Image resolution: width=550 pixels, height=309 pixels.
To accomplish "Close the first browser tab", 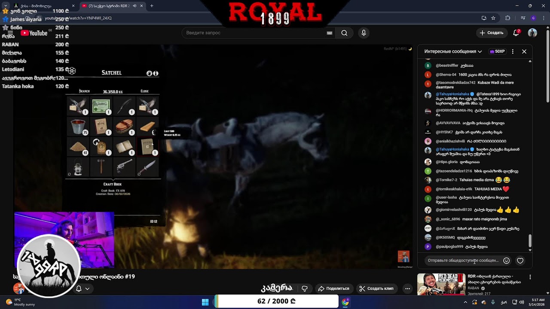I will (73, 6).
